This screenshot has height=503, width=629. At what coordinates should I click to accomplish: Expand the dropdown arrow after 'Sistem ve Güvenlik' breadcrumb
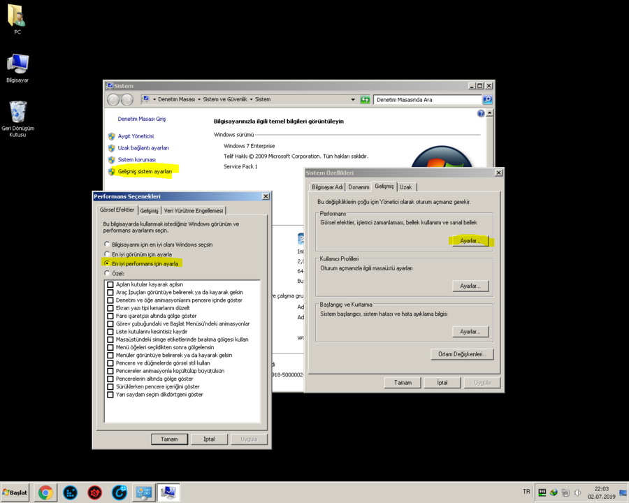click(x=251, y=100)
